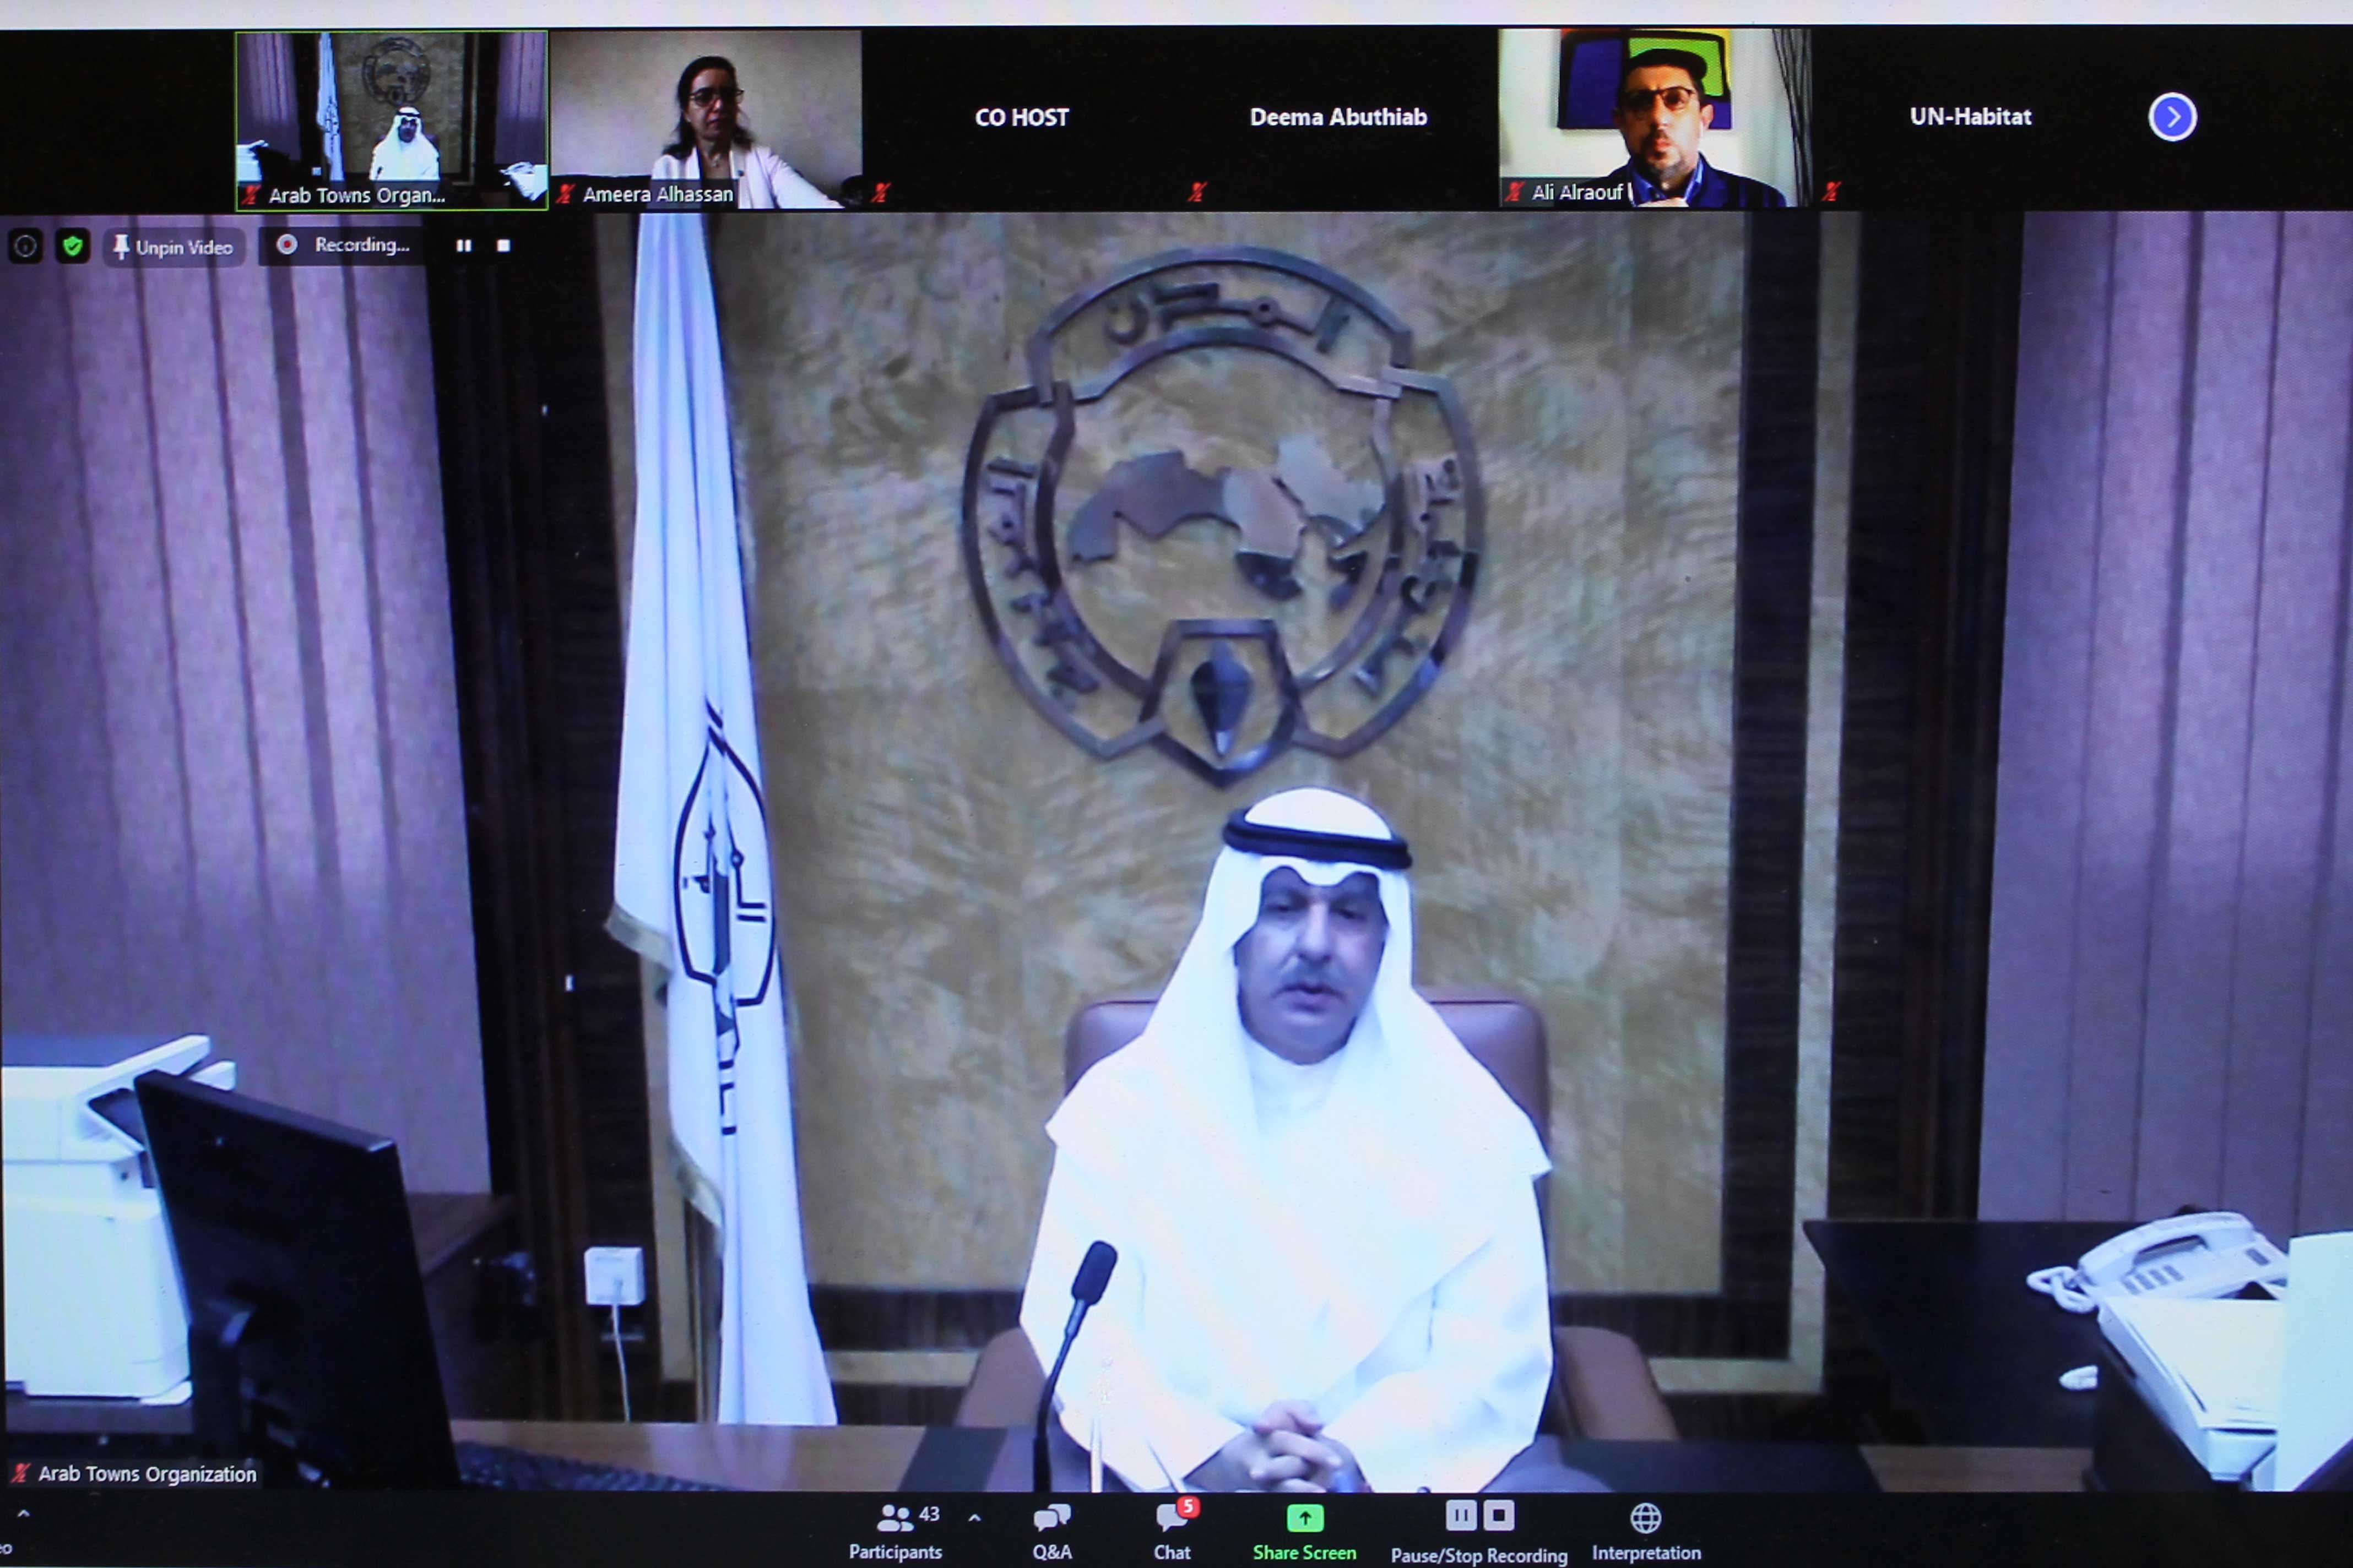Select the CO HOST participant tile
This screenshot has height=1568, width=2353.
click(1021, 118)
